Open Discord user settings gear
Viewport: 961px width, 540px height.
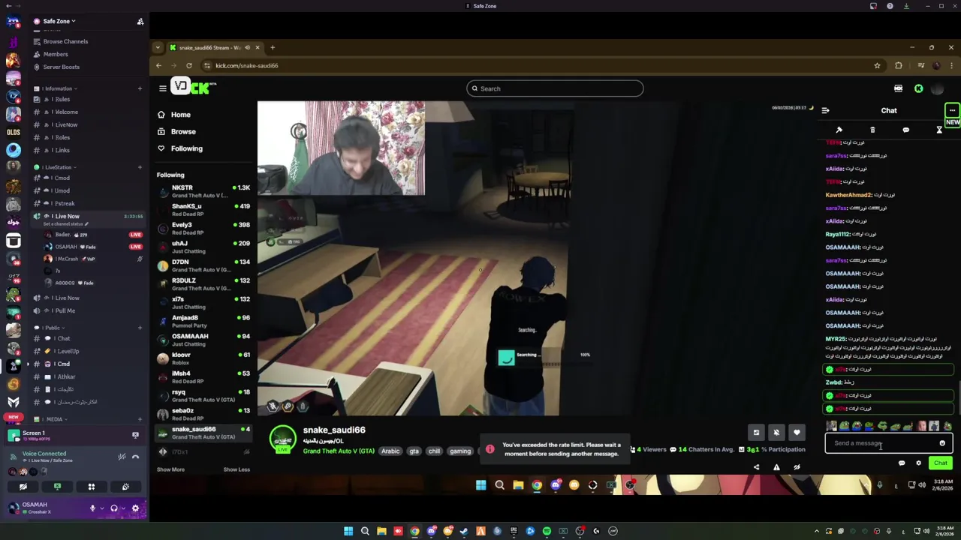point(135,508)
